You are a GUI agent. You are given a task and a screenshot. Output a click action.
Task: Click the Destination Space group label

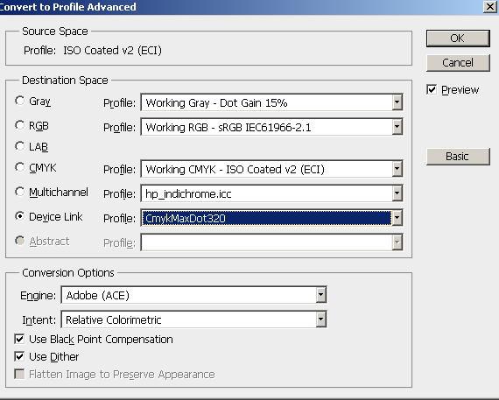coord(65,81)
